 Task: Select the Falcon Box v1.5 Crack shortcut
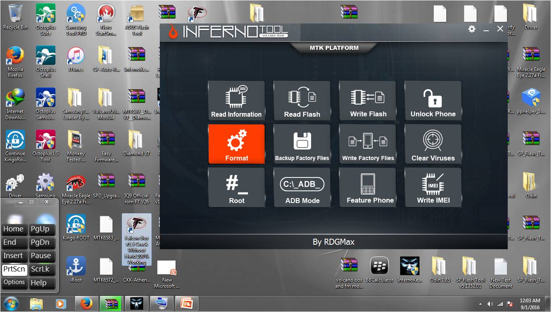(137, 239)
